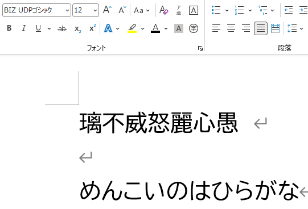Toggle superscript formatting
The image size is (308, 209).
93,28
